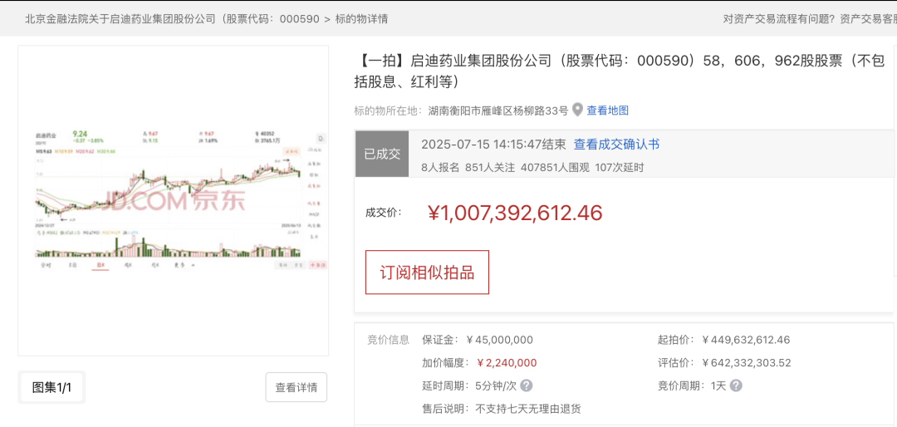
Task: Click 查看详情 button under image
Action: (x=297, y=387)
